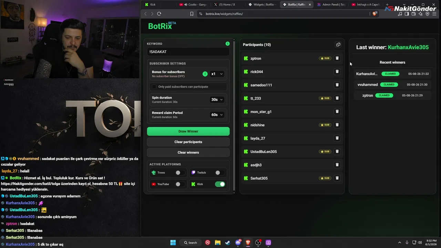Screen dimensions: 441x248
Task: Delete participant zptron with the trash icon
Action: 337,58
